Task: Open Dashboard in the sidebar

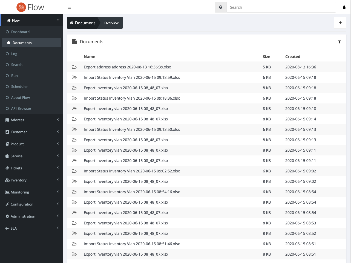Action: [20, 32]
